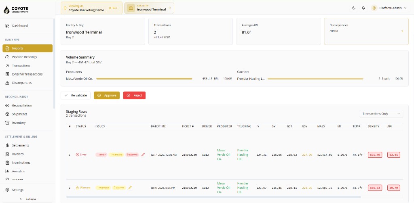Click the 2 alarms badge
Viewport: 414px width, 203px height.
click(119, 188)
